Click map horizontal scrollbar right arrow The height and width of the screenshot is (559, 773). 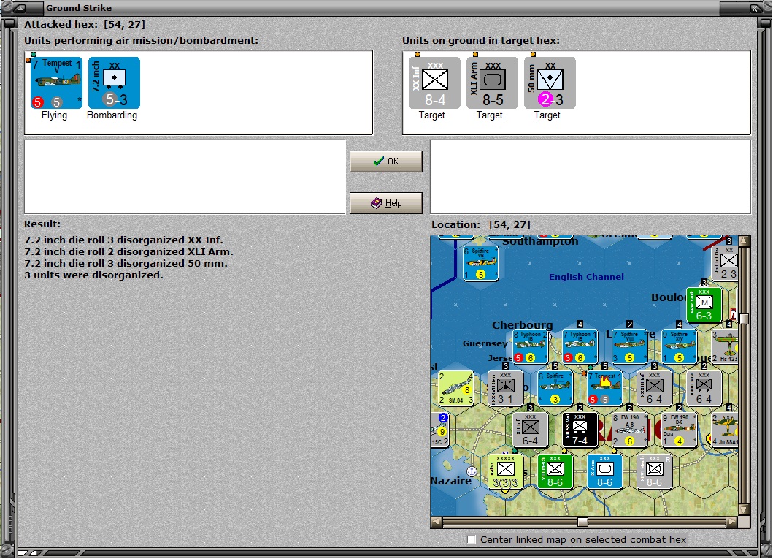point(733,522)
